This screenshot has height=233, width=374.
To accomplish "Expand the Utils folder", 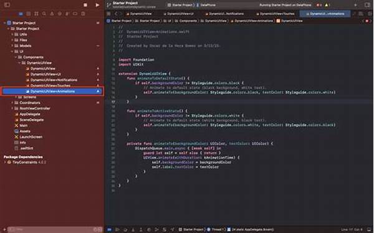I will pyautogui.click(x=12, y=34).
